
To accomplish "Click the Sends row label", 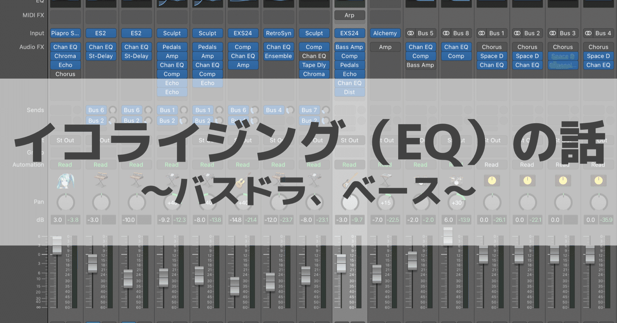I will [x=35, y=110].
